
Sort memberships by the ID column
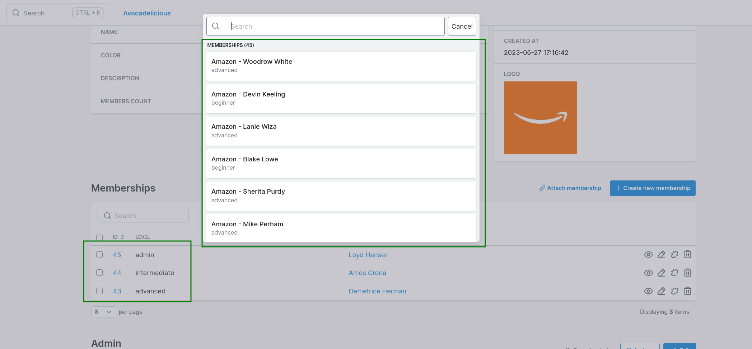click(118, 237)
